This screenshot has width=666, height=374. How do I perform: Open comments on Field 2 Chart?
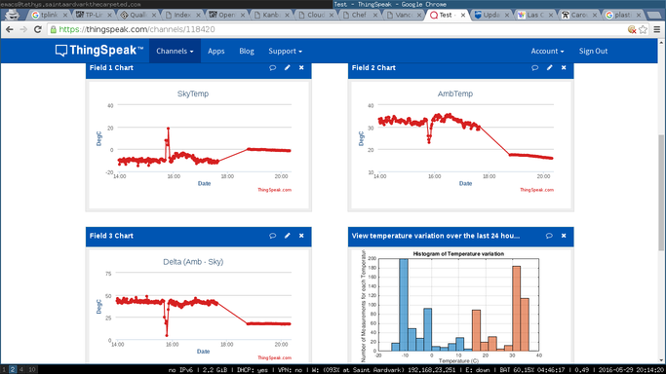(x=534, y=68)
